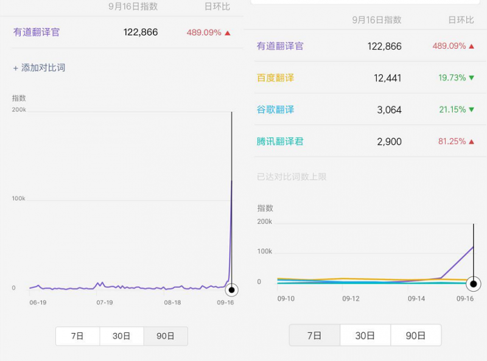
Task: Click the 谷歌翻译 index value 3,064
Action: pos(390,110)
